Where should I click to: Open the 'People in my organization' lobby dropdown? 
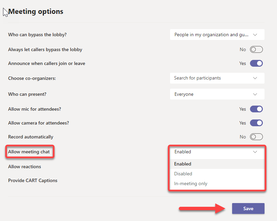click(212, 35)
